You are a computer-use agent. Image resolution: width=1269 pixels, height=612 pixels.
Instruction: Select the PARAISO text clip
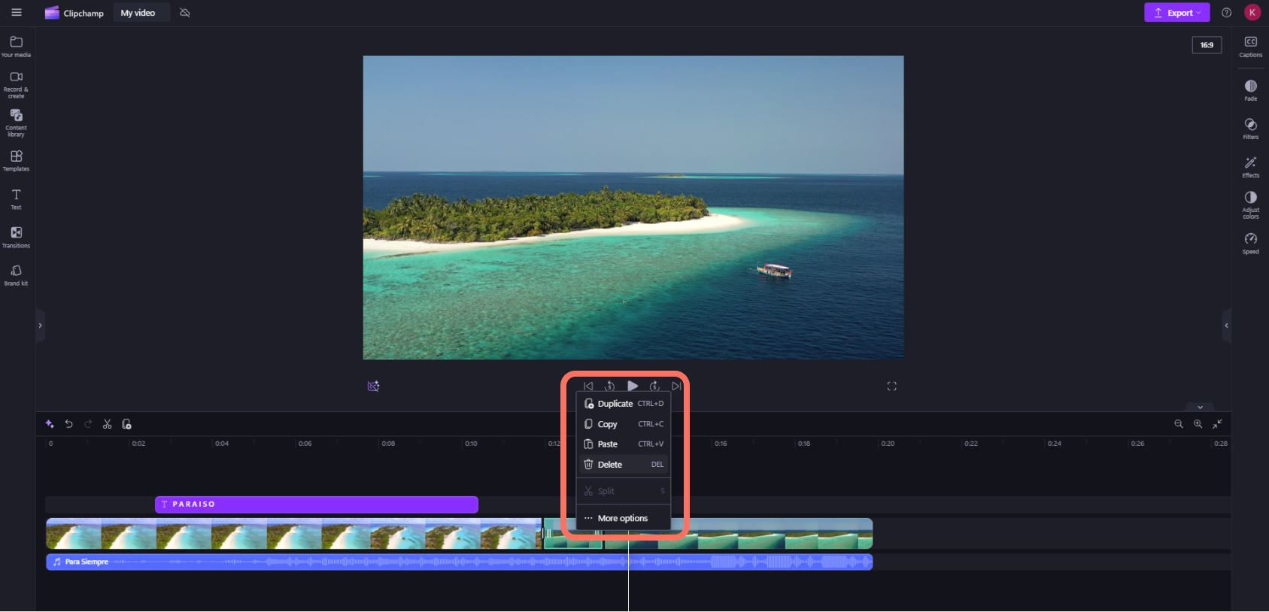pos(317,504)
